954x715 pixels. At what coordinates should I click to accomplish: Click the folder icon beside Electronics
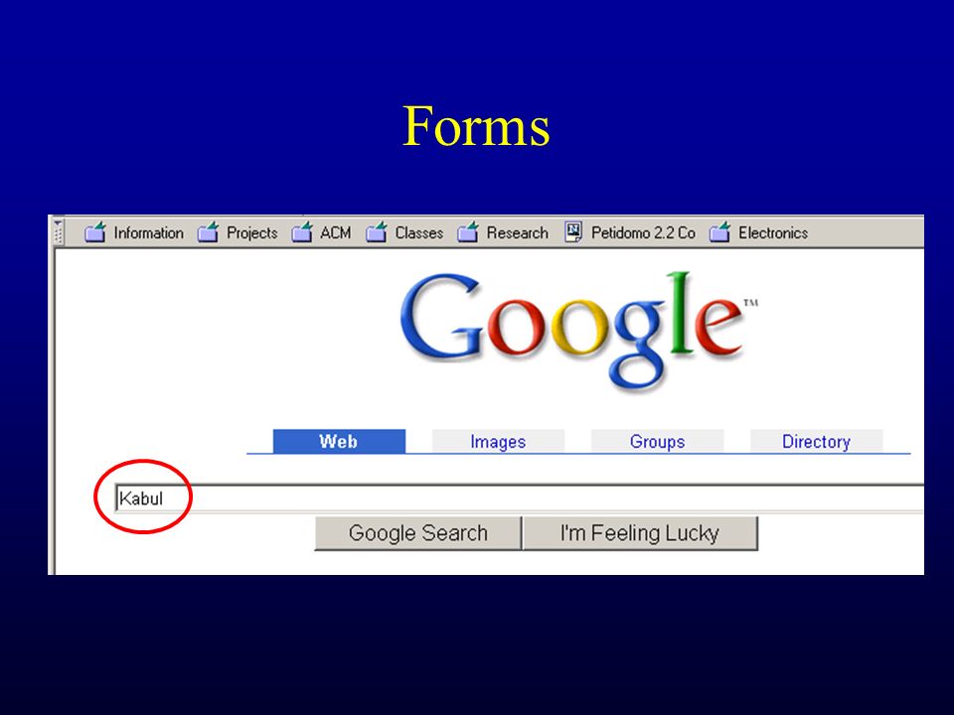point(719,232)
